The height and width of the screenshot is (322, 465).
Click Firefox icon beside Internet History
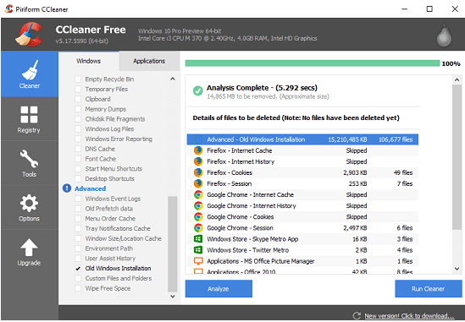198,161
